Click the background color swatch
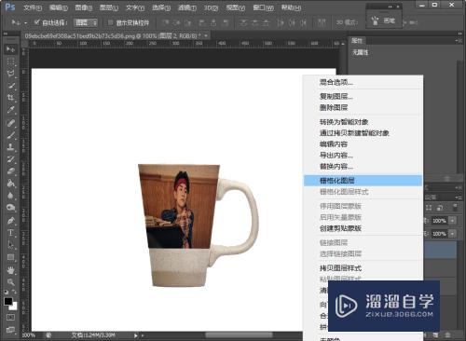 click(x=14, y=307)
